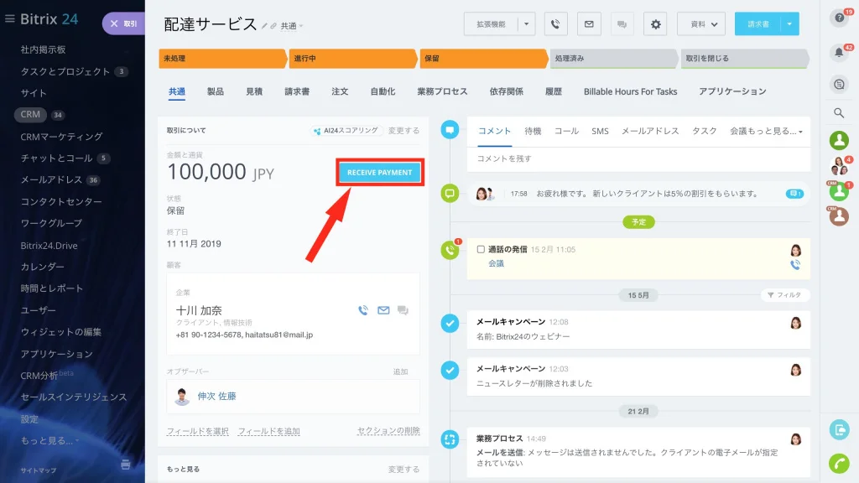The image size is (859, 483).
Task: Open チャットとコール in the sidebar
Action: pos(56,158)
